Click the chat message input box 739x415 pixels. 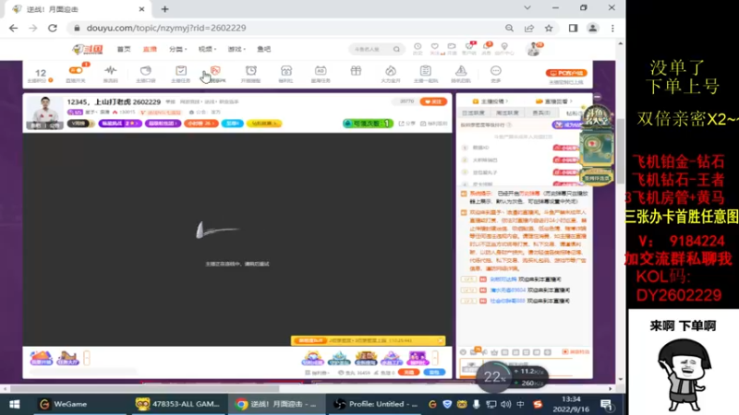pos(527,366)
